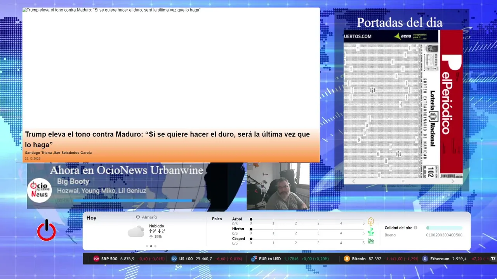
Task: Click the Almería location name
Action: coord(149,217)
